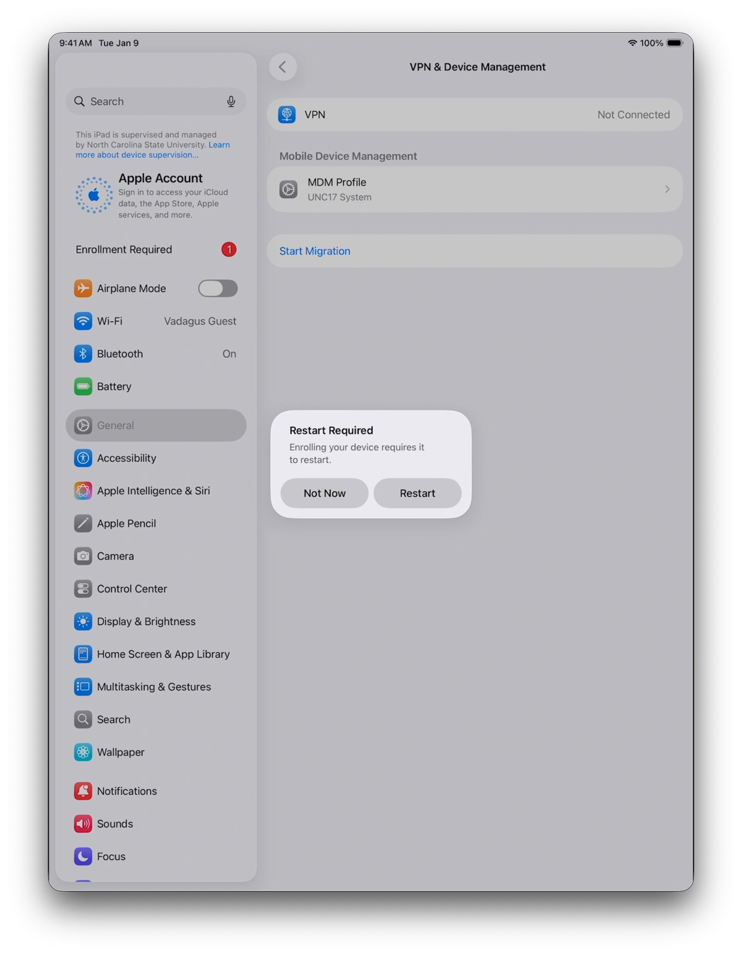Viewport: 742px width, 955px height.
Task: Open Accessibility settings label
Action: pyautogui.click(x=127, y=459)
